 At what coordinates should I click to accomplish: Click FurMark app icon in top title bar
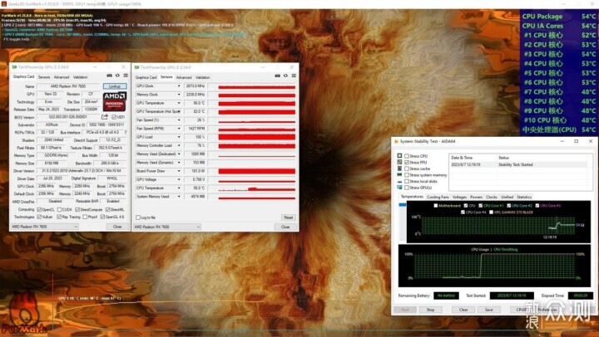pyautogui.click(x=3, y=4)
